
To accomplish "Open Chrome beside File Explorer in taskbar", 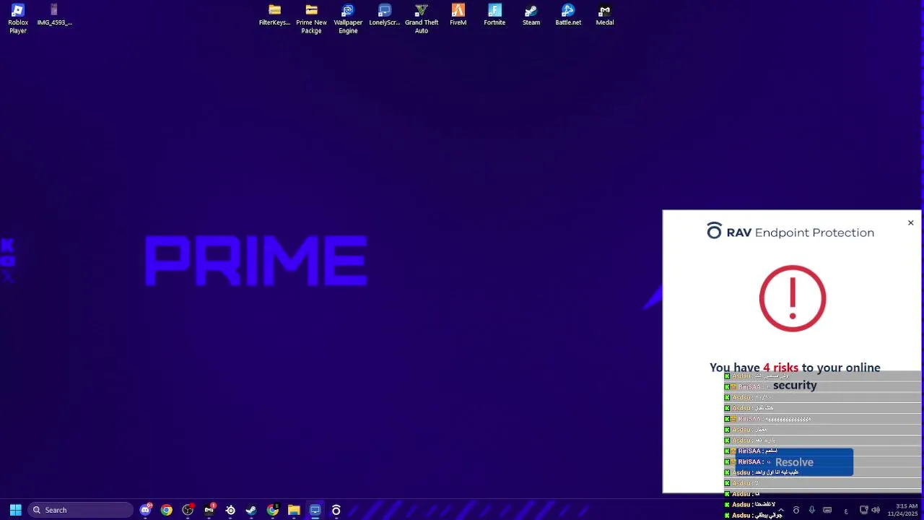I will 273,510.
